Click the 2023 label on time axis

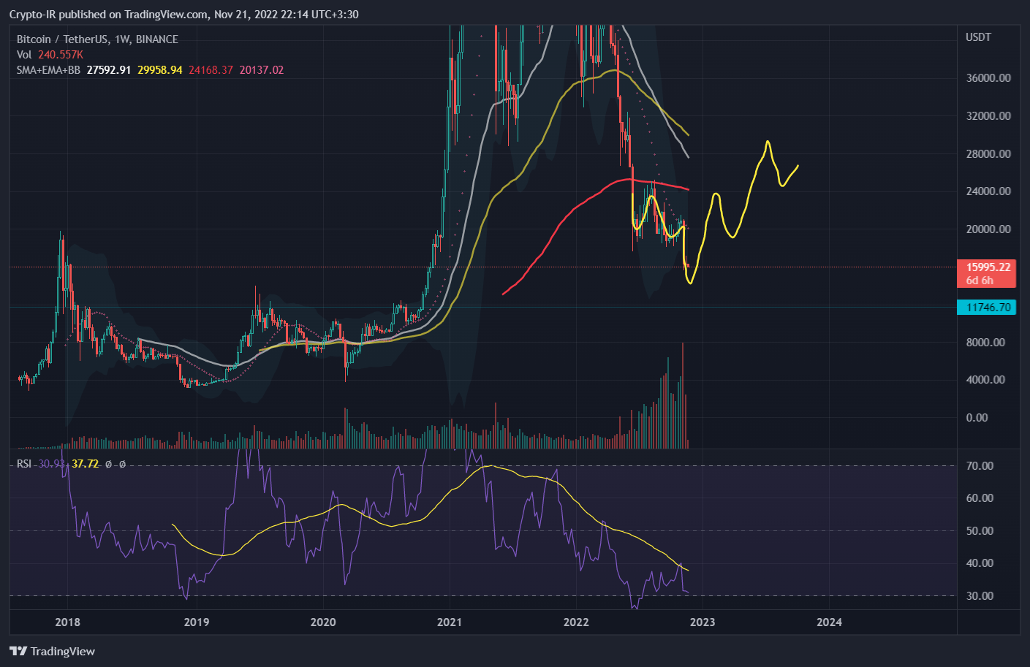point(703,622)
